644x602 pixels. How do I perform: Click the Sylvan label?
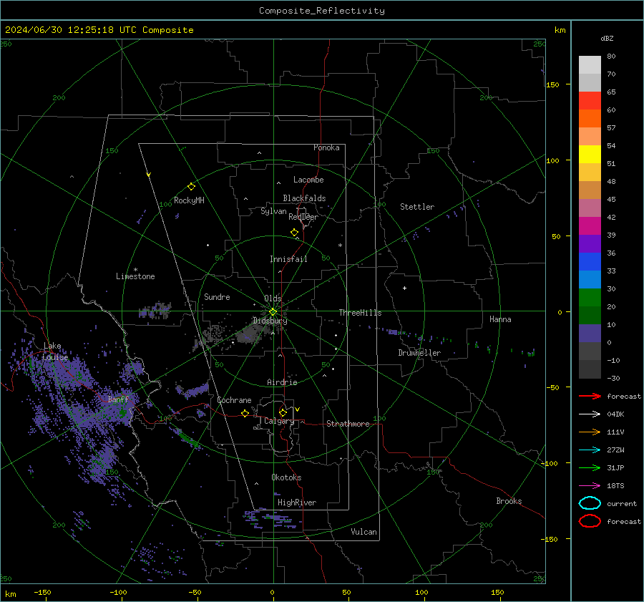pos(273,212)
